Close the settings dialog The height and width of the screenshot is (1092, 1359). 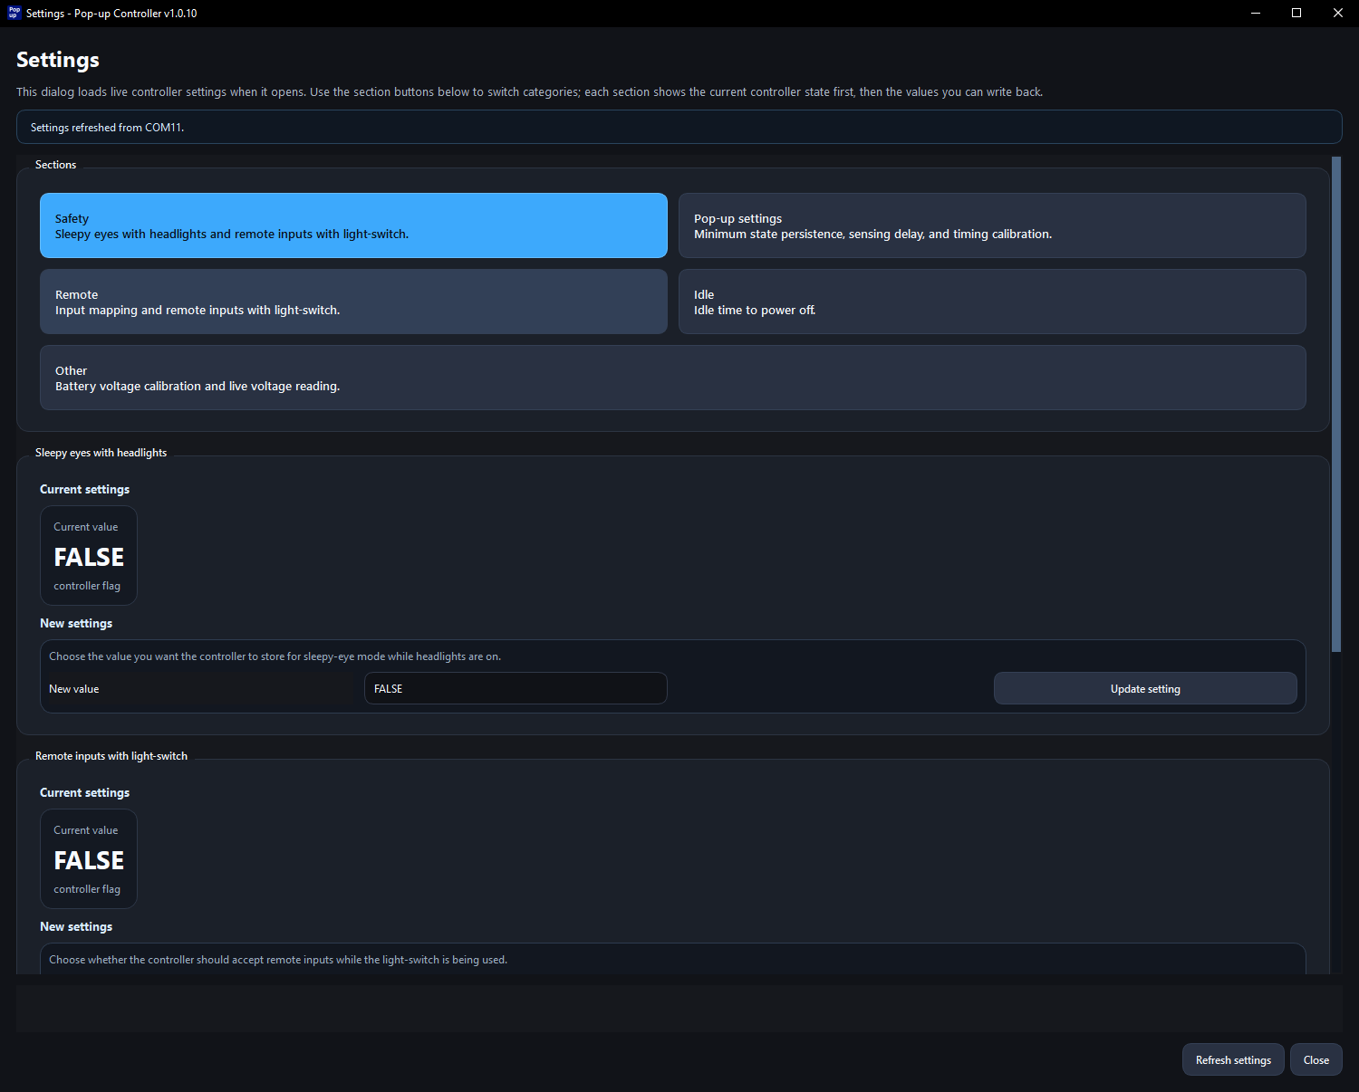(x=1316, y=1059)
